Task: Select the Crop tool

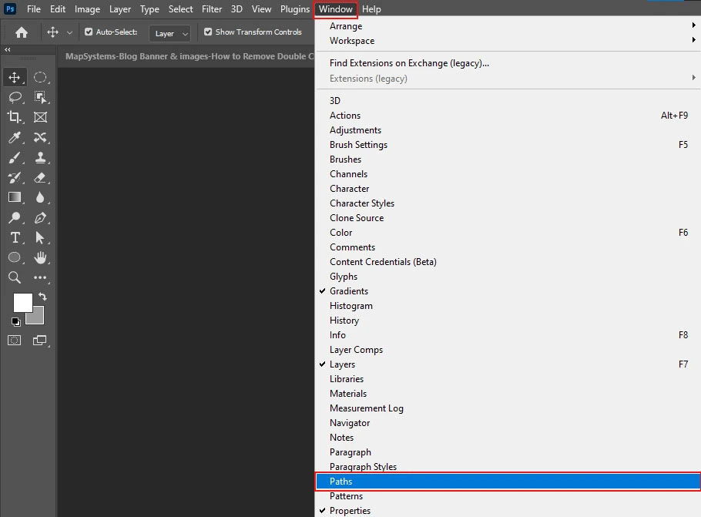Action: 15,117
